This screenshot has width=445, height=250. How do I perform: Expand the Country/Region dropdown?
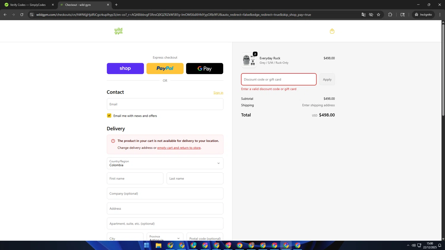(x=165, y=163)
